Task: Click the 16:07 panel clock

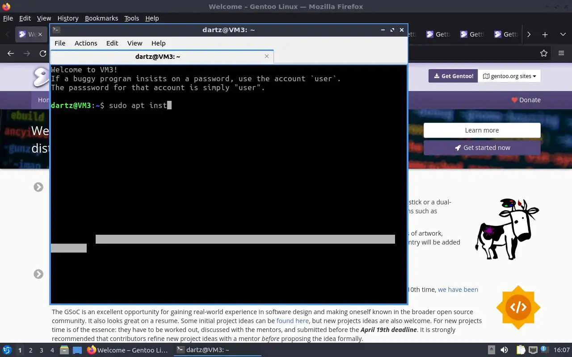Action: tap(562, 350)
